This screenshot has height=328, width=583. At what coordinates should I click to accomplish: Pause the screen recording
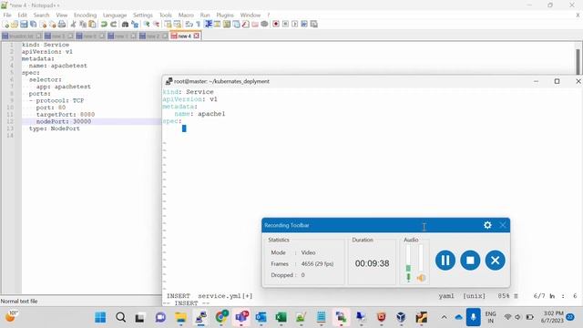coord(445,261)
